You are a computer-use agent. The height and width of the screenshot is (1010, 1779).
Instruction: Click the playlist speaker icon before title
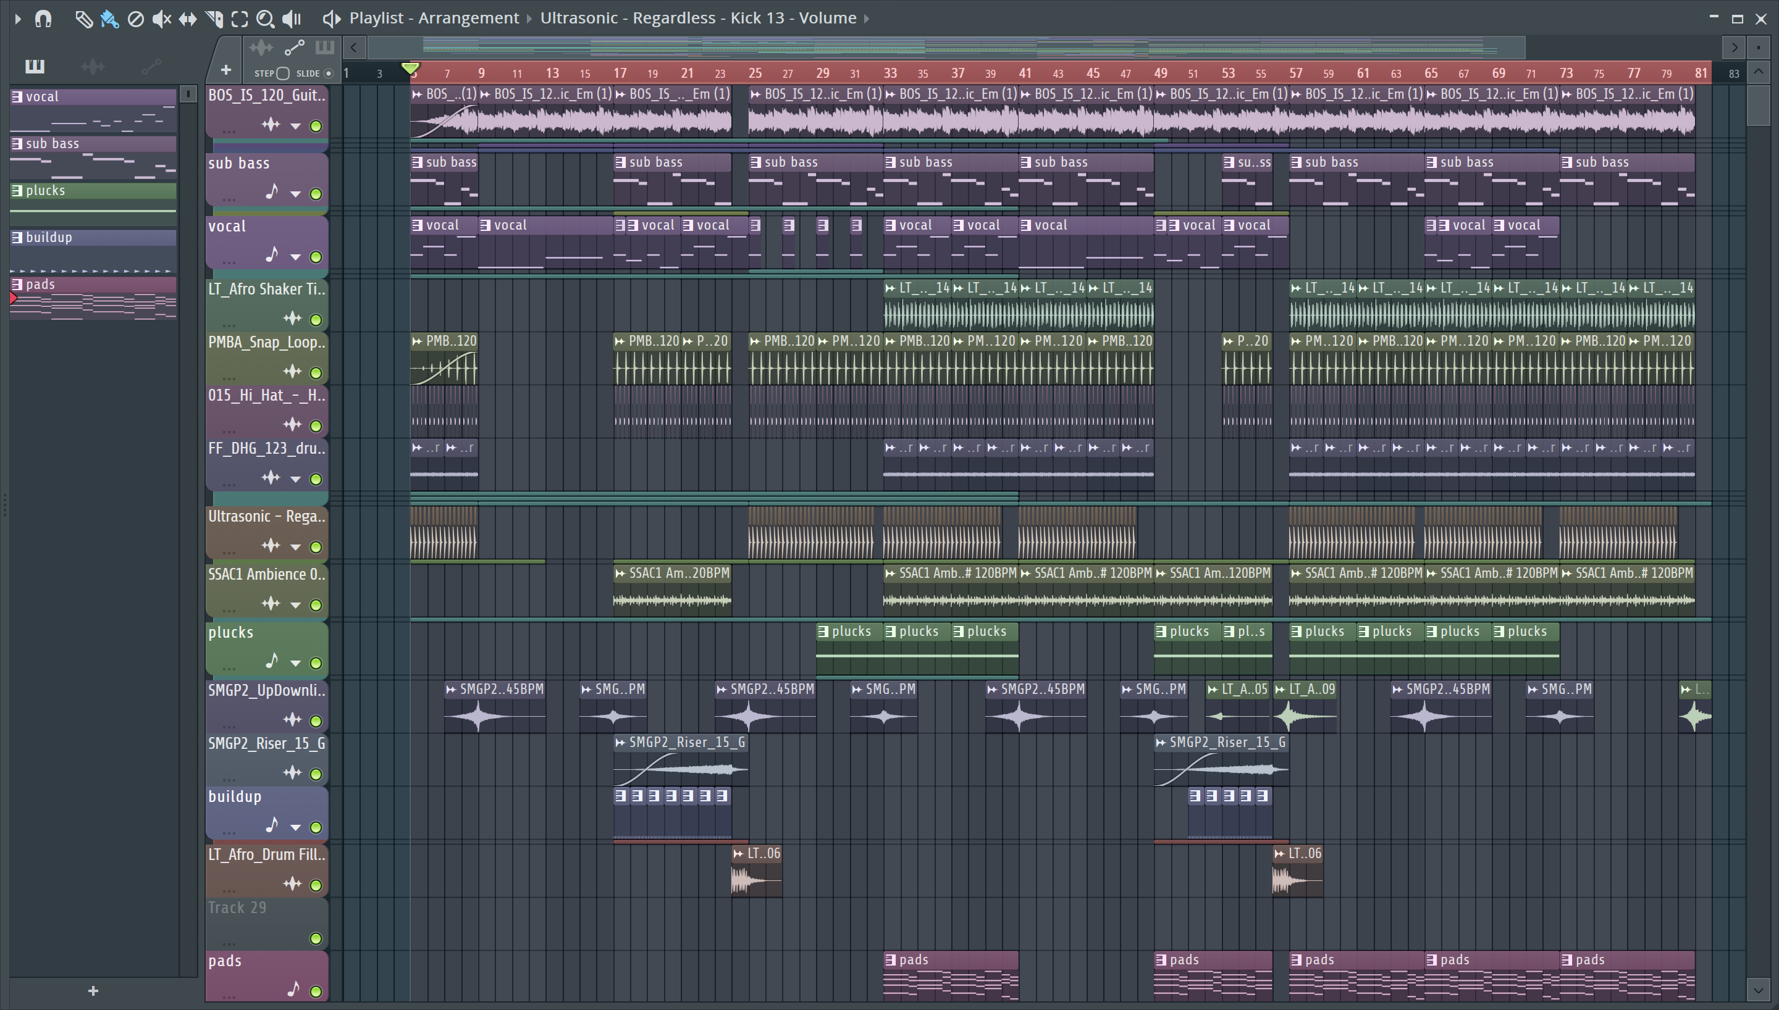[331, 19]
